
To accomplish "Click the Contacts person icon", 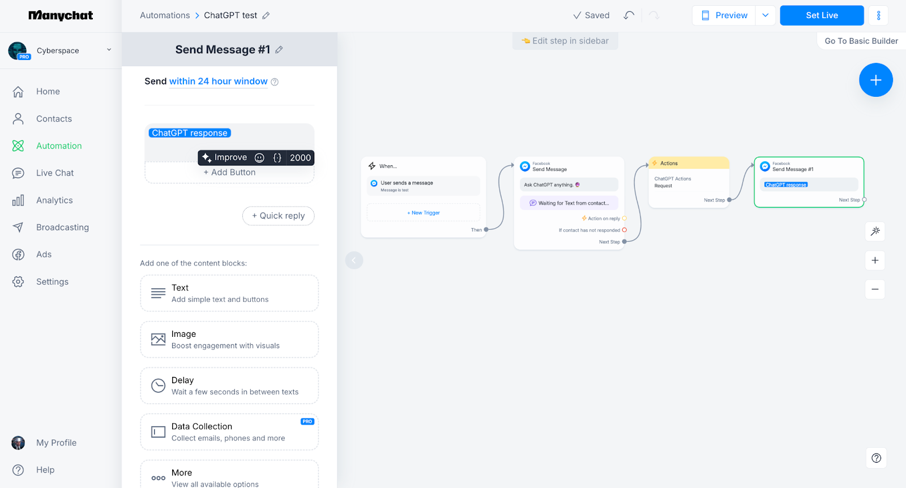I will coord(18,118).
